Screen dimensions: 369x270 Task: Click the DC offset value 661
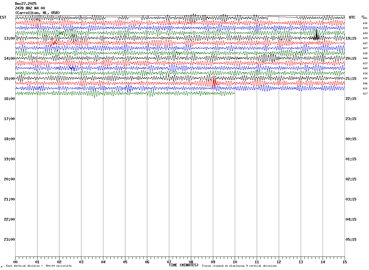pos(365,18)
